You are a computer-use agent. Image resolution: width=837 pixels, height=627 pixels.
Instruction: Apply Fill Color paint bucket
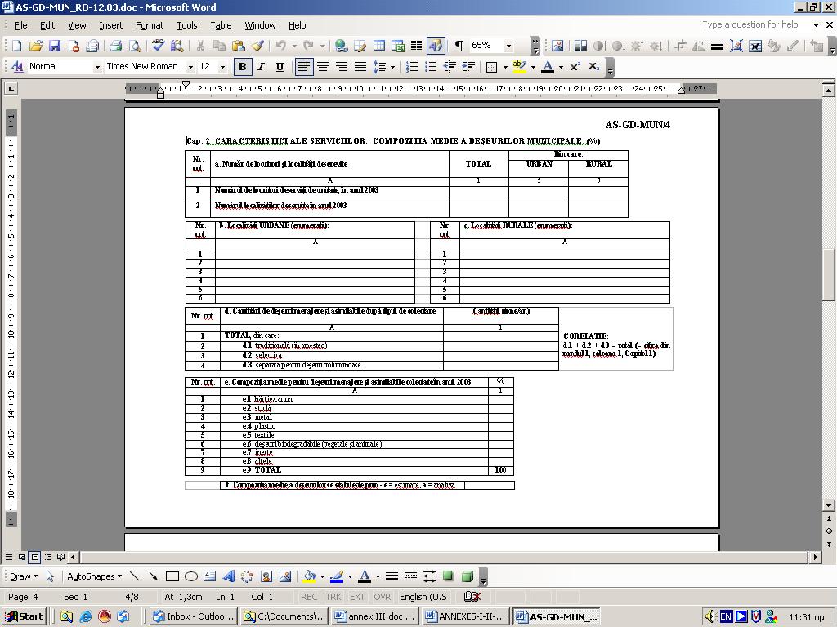(309, 576)
